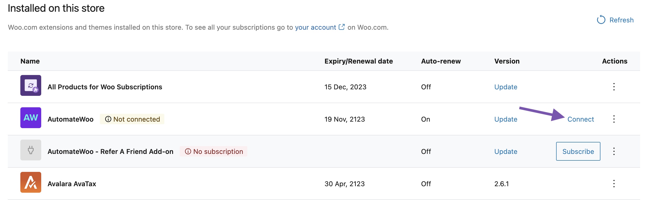Image resolution: width=650 pixels, height=200 pixels.
Task: Click the Refresh text link
Action: [x=622, y=20]
